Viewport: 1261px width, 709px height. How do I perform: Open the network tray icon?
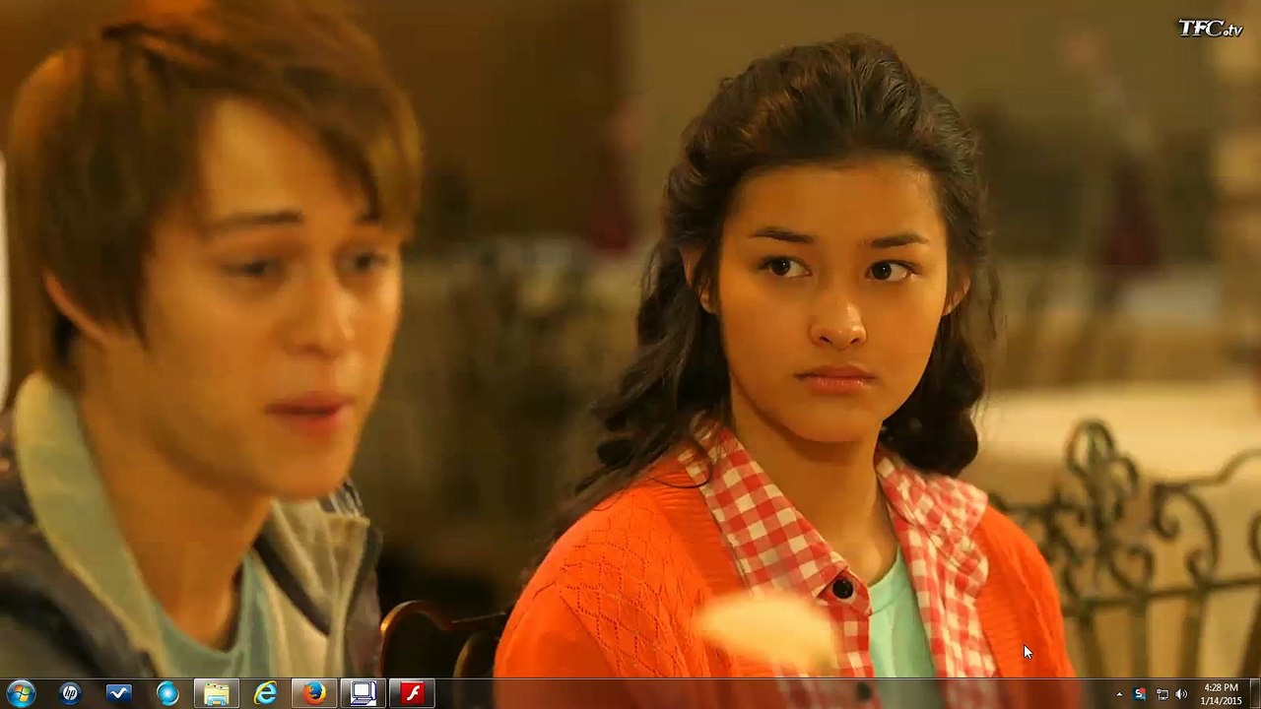(1161, 694)
